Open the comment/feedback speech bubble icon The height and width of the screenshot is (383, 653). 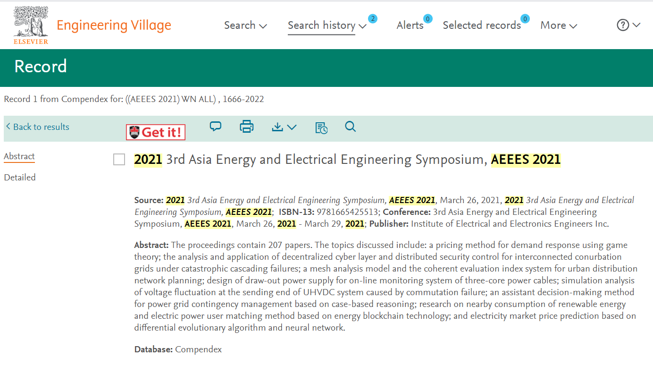pyautogui.click(x=216, y=127)
